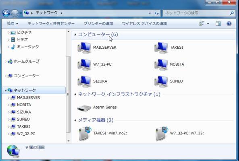Select the TAKESI computer icon
The image size is (239, 161).
point(161,47)
